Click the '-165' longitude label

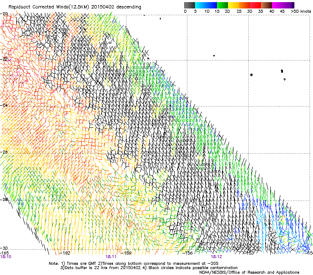[x=4, y=253]
